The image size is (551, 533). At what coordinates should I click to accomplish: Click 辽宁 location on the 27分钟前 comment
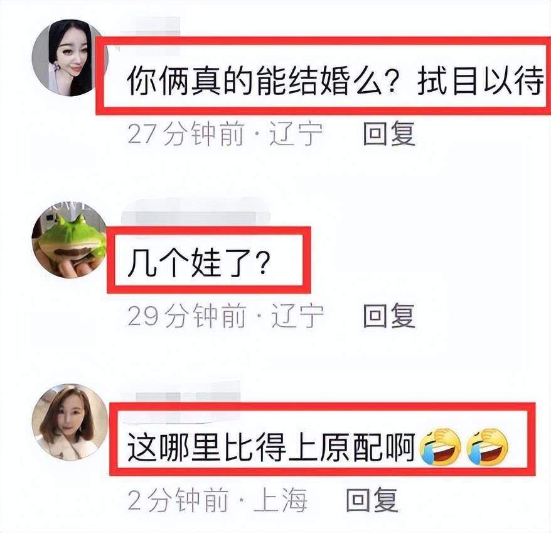pos(296,133)
